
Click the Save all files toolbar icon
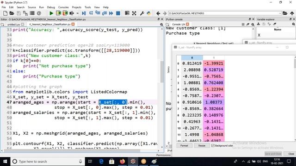[25, 13]
